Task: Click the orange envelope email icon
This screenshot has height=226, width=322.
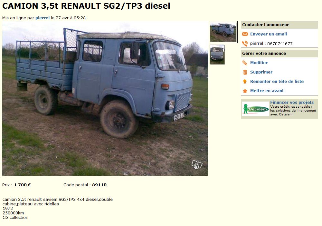Action: point(245,34)
